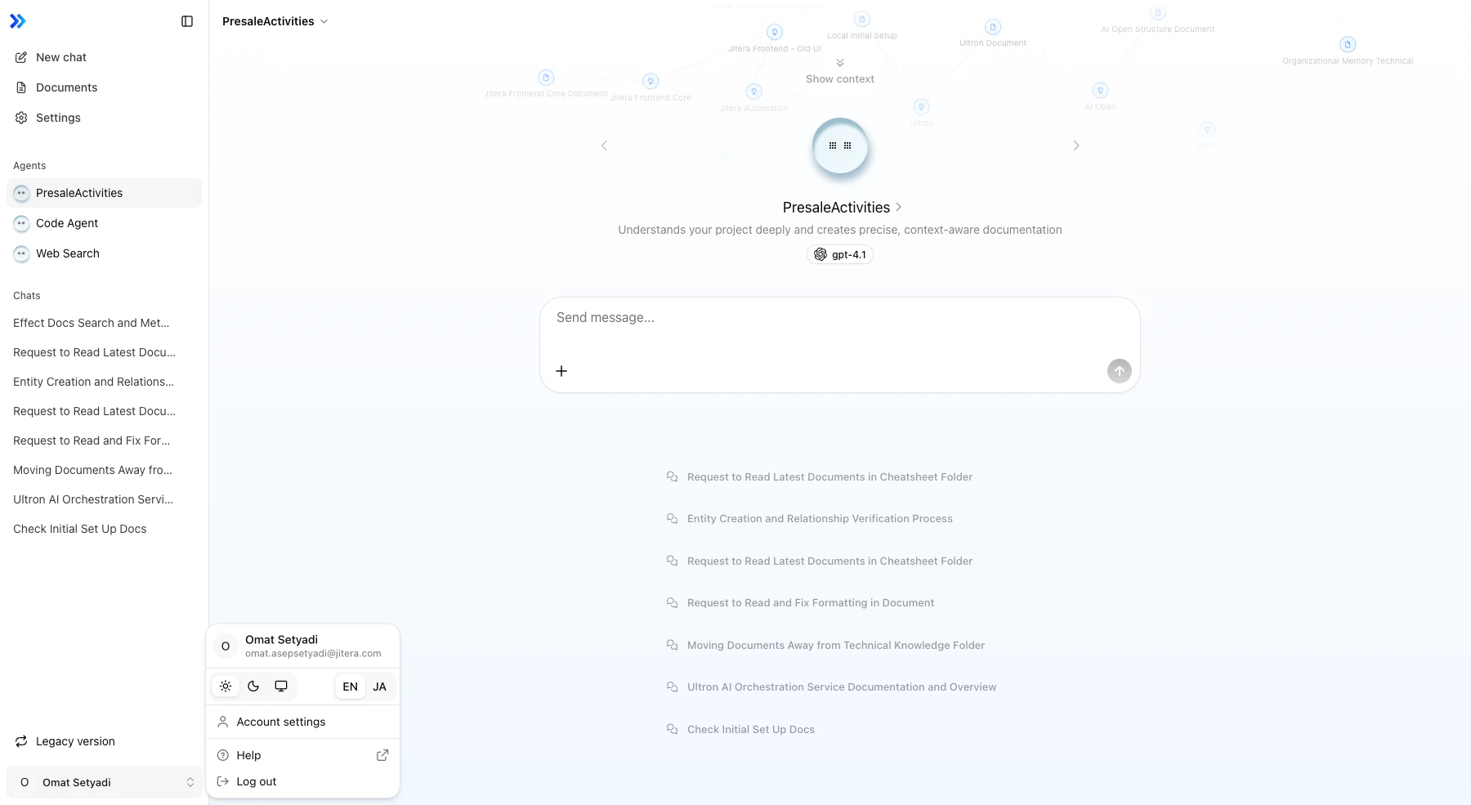The image size is (1471, 805).
Task: Select JA language
Action: pos(379,686)
